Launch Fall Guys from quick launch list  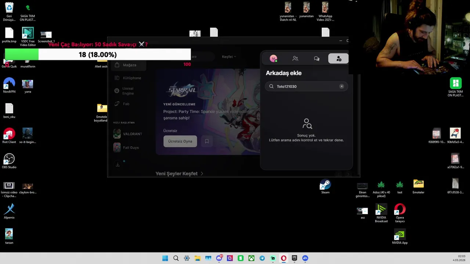[x=126, y=147]
